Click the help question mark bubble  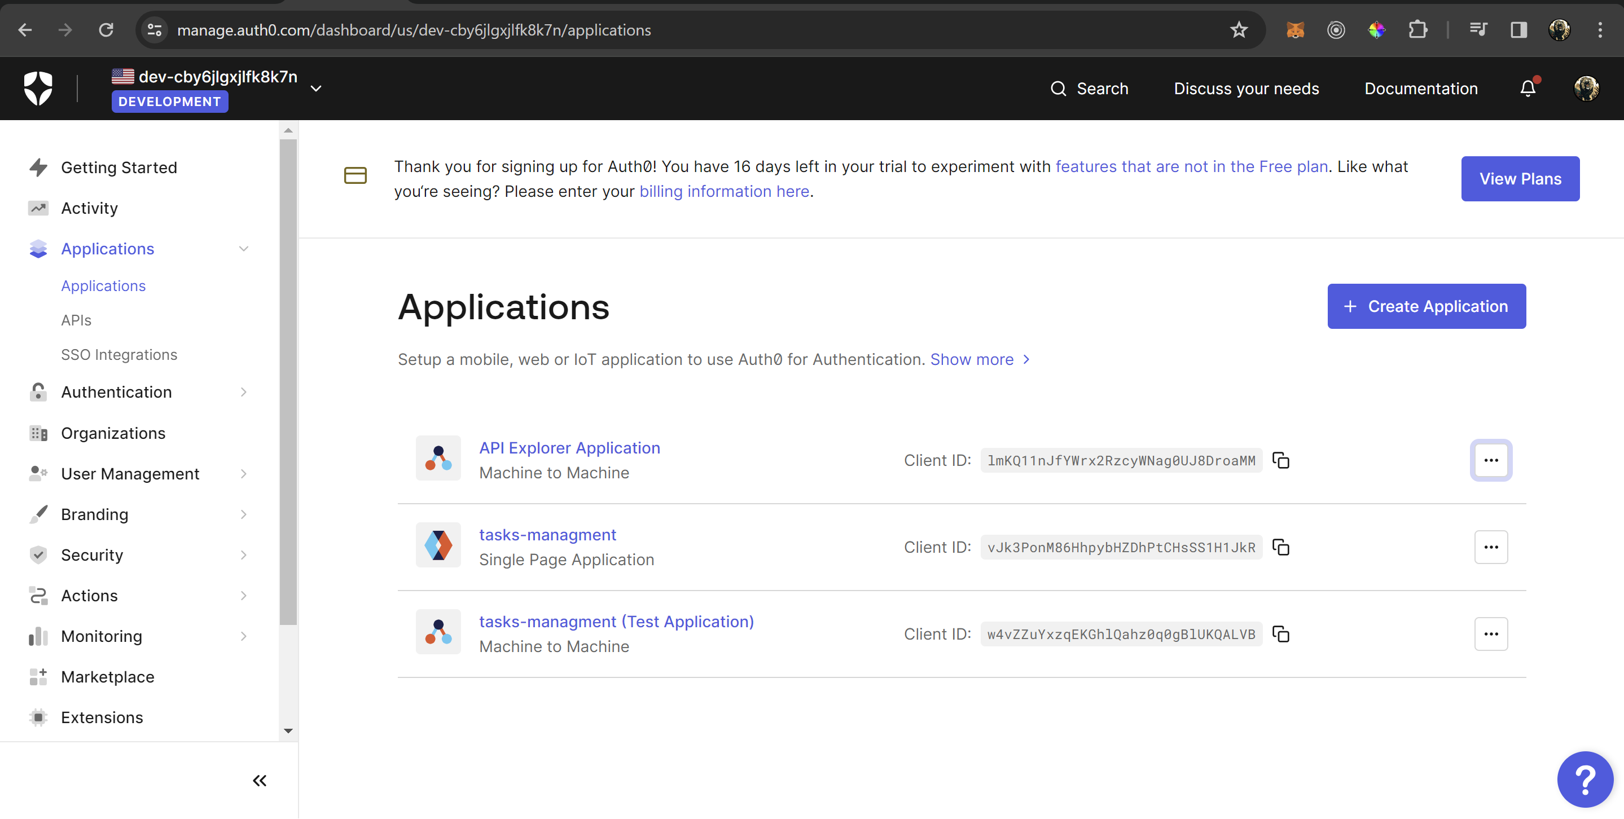tap(1585, 780)
